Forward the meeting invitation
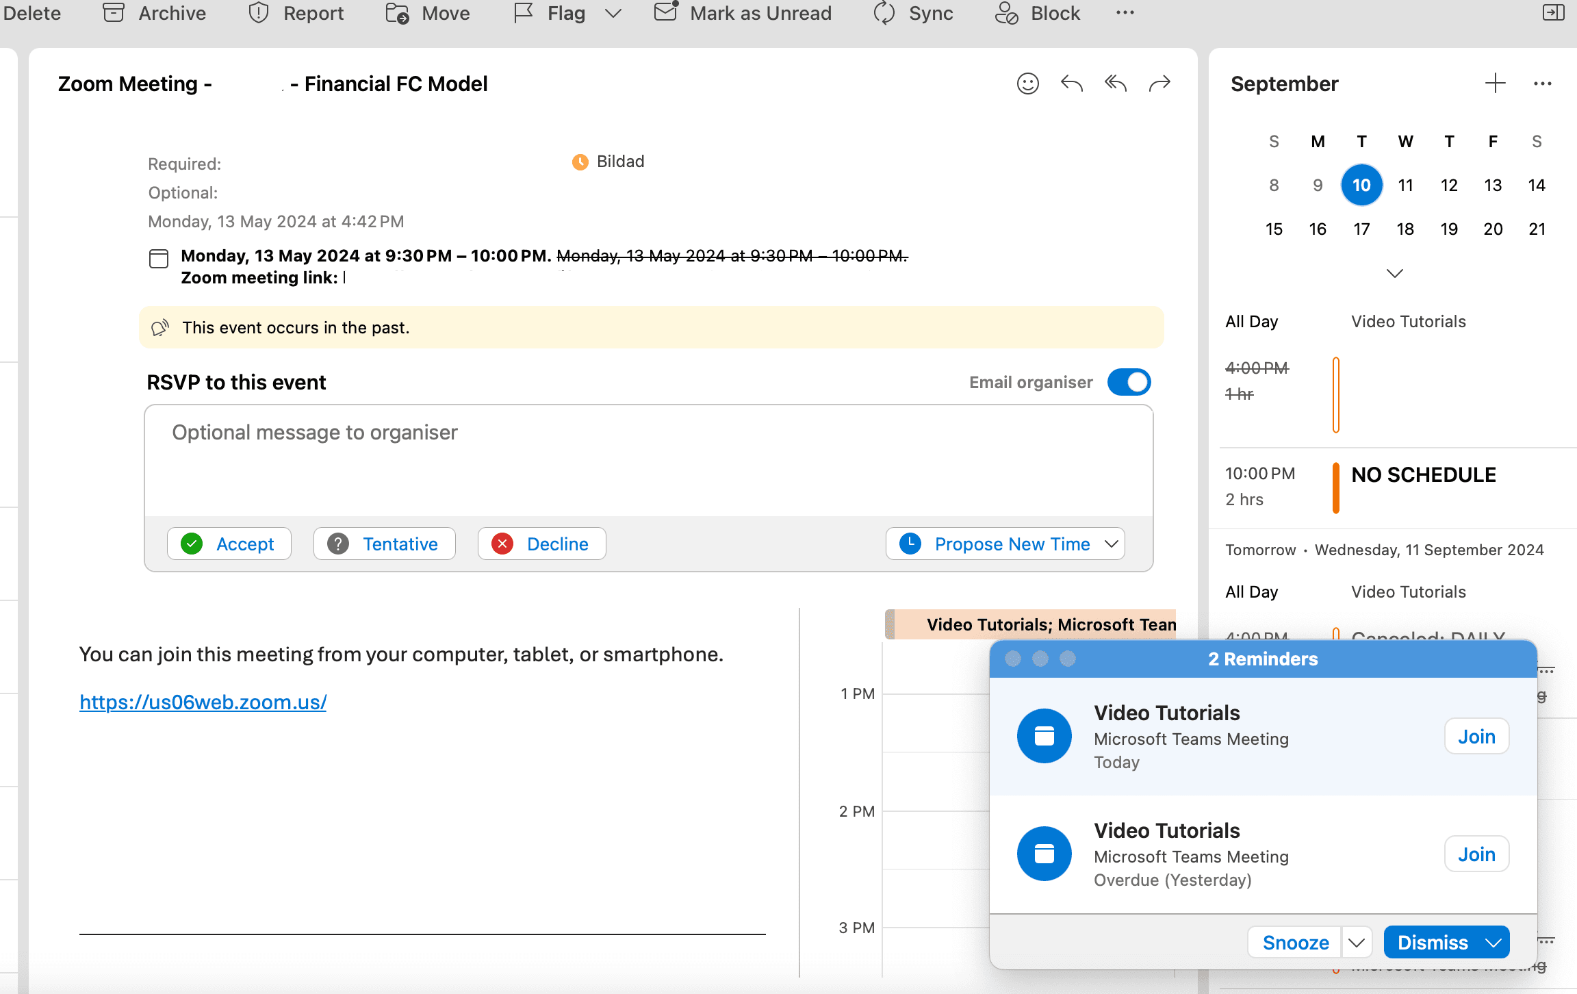1577x994 pixels. click(1159, 84)
